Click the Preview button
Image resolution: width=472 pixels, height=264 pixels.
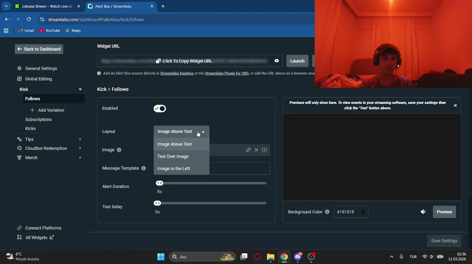(x=444, y=212)
